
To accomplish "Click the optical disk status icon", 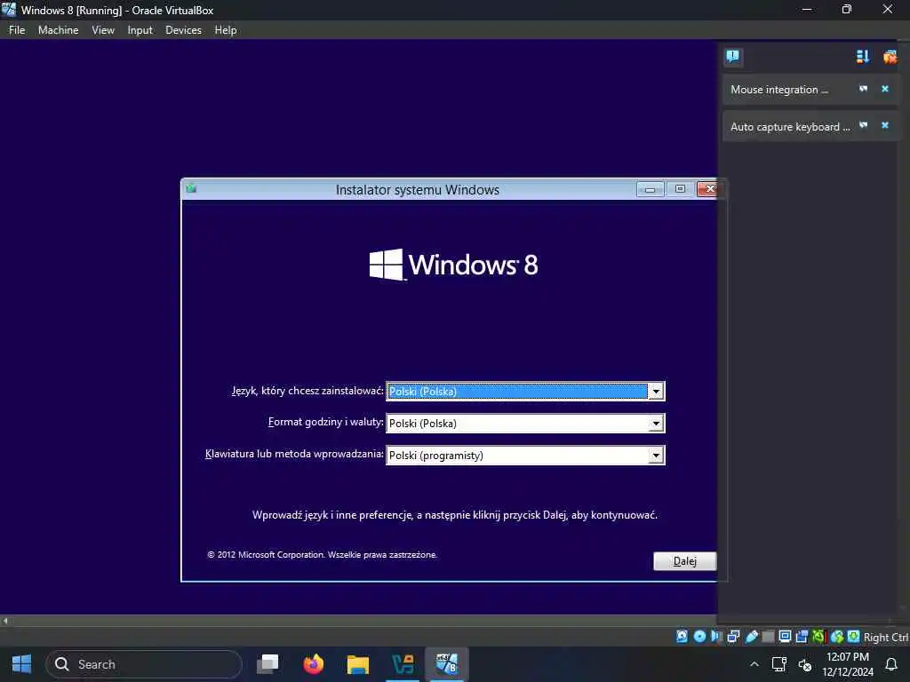I will click(699, 636).
